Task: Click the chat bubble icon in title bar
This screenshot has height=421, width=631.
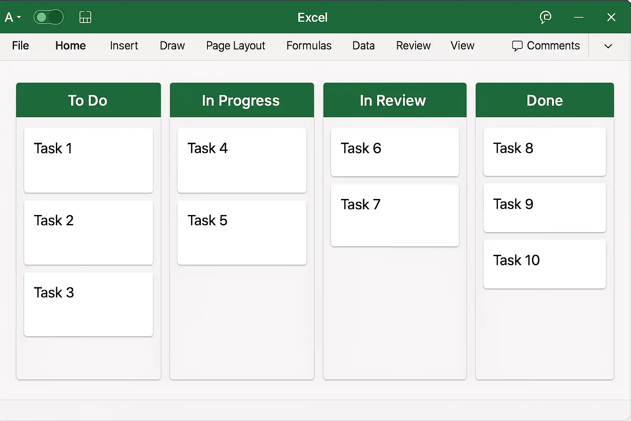Action: point(545,17)
